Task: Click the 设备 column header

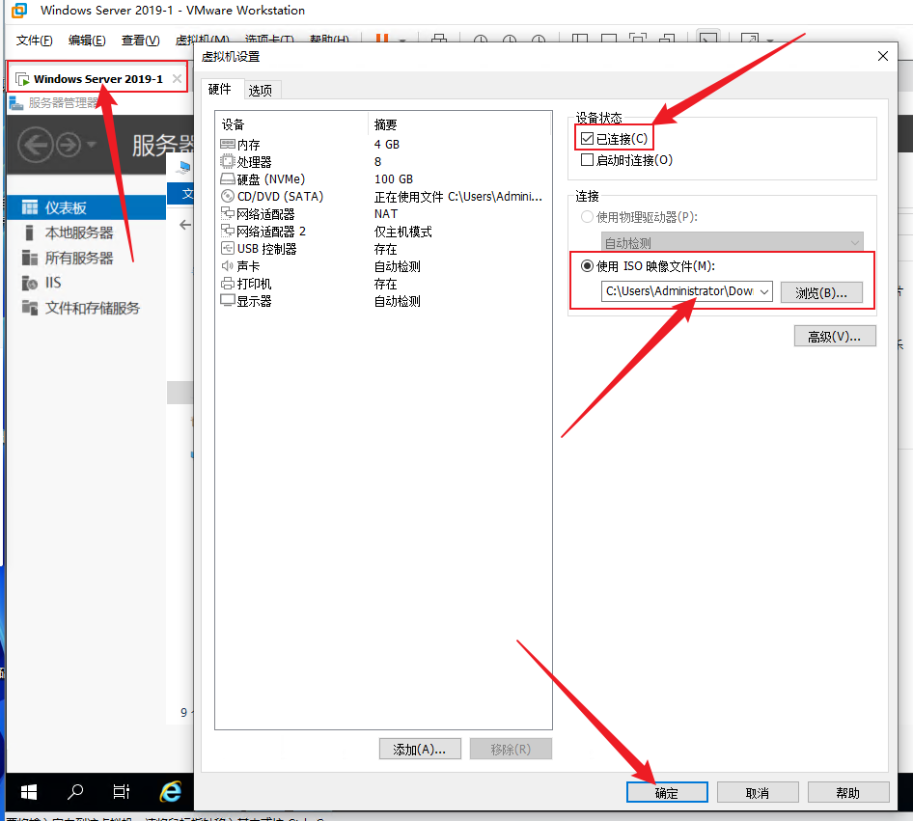Action: click(x=233, y=124)
